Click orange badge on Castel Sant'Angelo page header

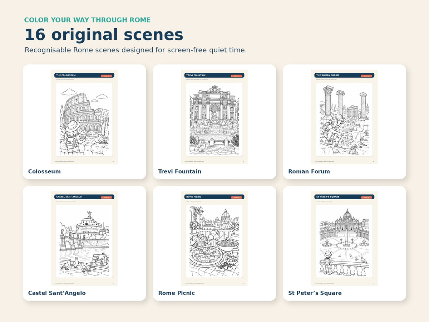pos(107,197)
